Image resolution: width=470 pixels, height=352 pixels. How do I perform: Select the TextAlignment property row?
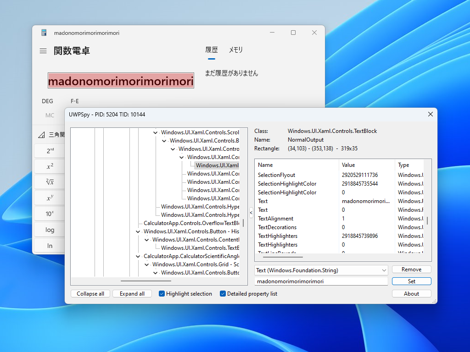point(339,219)
